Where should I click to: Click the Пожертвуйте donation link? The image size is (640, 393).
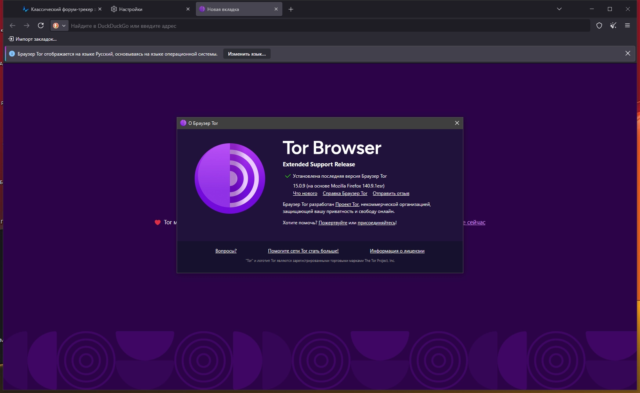point(333,223)
